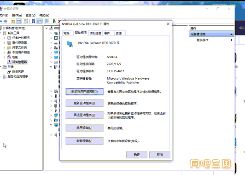
Task: Expand the 任务计划程序 node
Action: pyautogui.click(x=5, y=38)
